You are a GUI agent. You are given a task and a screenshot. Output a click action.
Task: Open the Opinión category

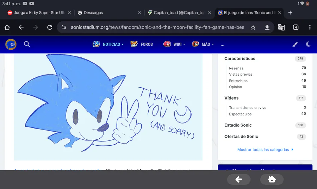coord(235,87)
